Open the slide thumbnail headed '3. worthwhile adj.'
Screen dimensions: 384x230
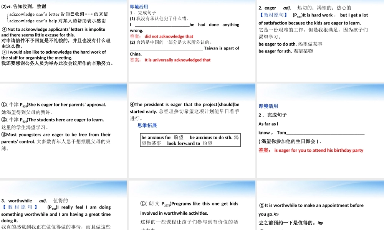click(x=63, y=205)
